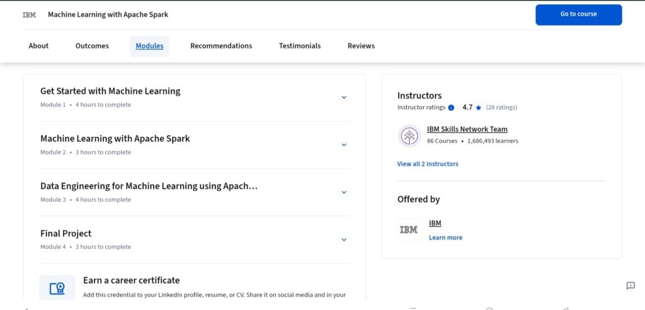The width and height of the screenshot is (645, 310).
Task: Open the About tab
Action: tap(38, 46)
